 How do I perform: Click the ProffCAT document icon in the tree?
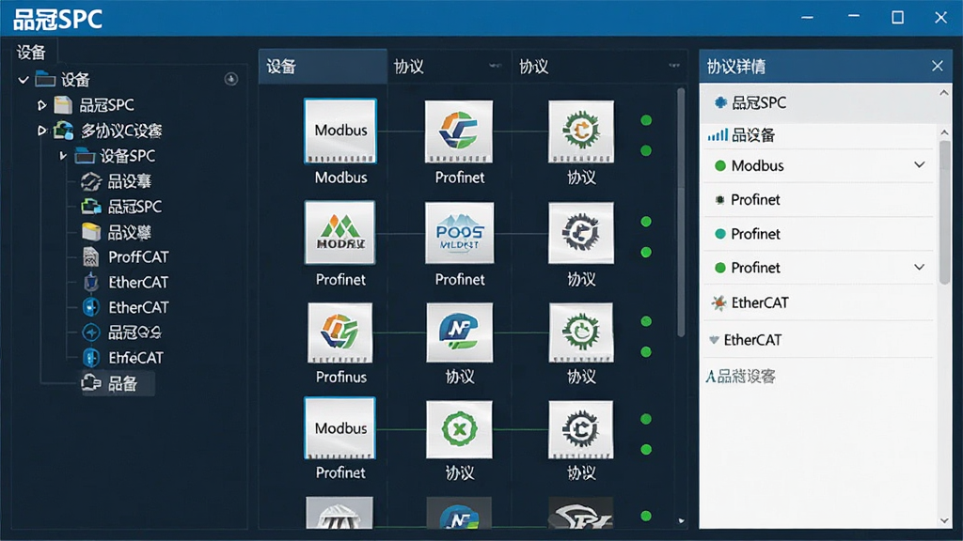91,257
